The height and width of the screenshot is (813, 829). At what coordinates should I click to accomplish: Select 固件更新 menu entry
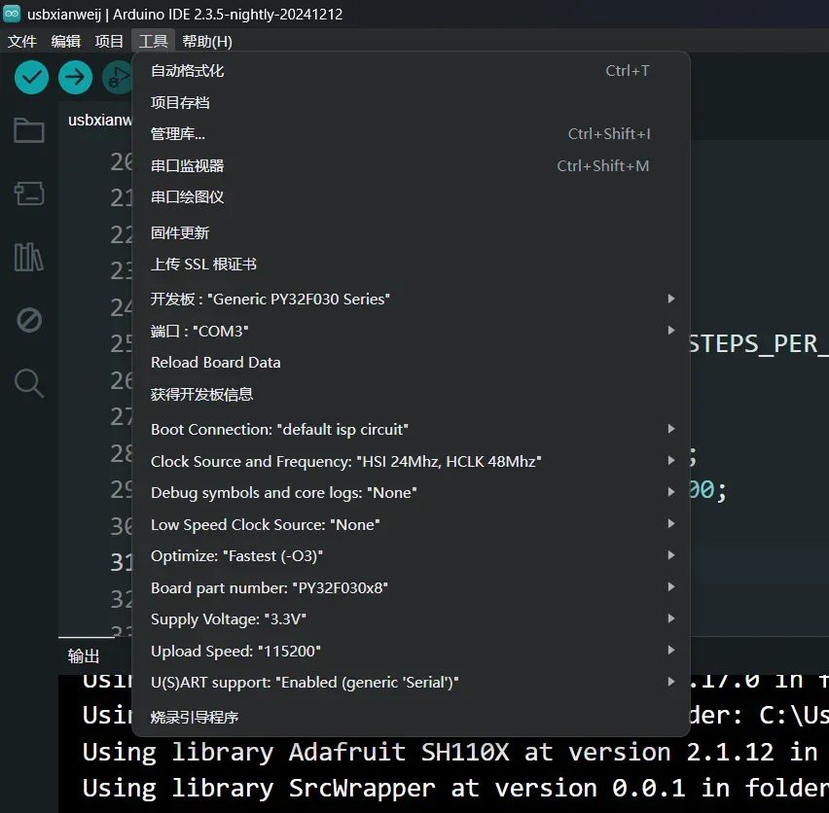pyautogui.click(x=411, y=233)
